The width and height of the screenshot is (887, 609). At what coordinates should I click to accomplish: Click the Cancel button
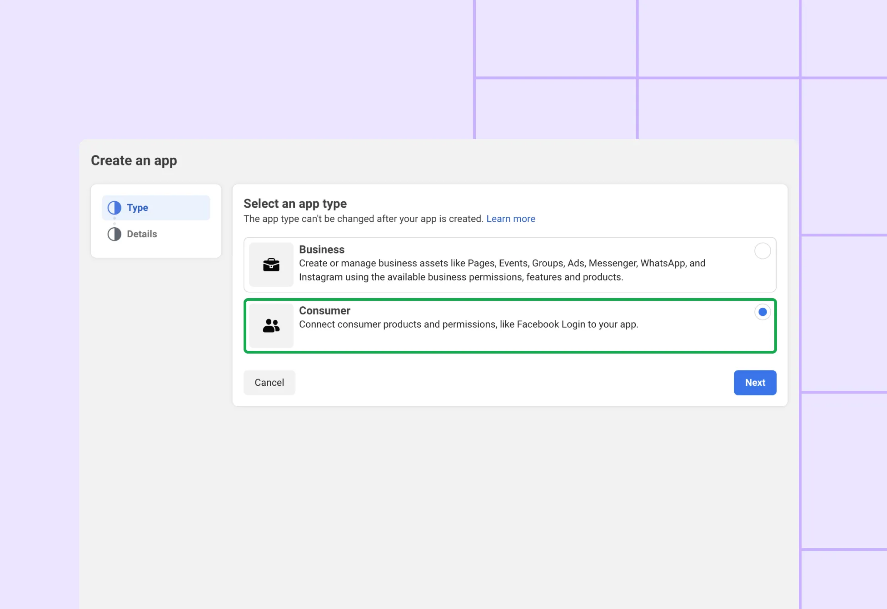click(x=269, y=382)
